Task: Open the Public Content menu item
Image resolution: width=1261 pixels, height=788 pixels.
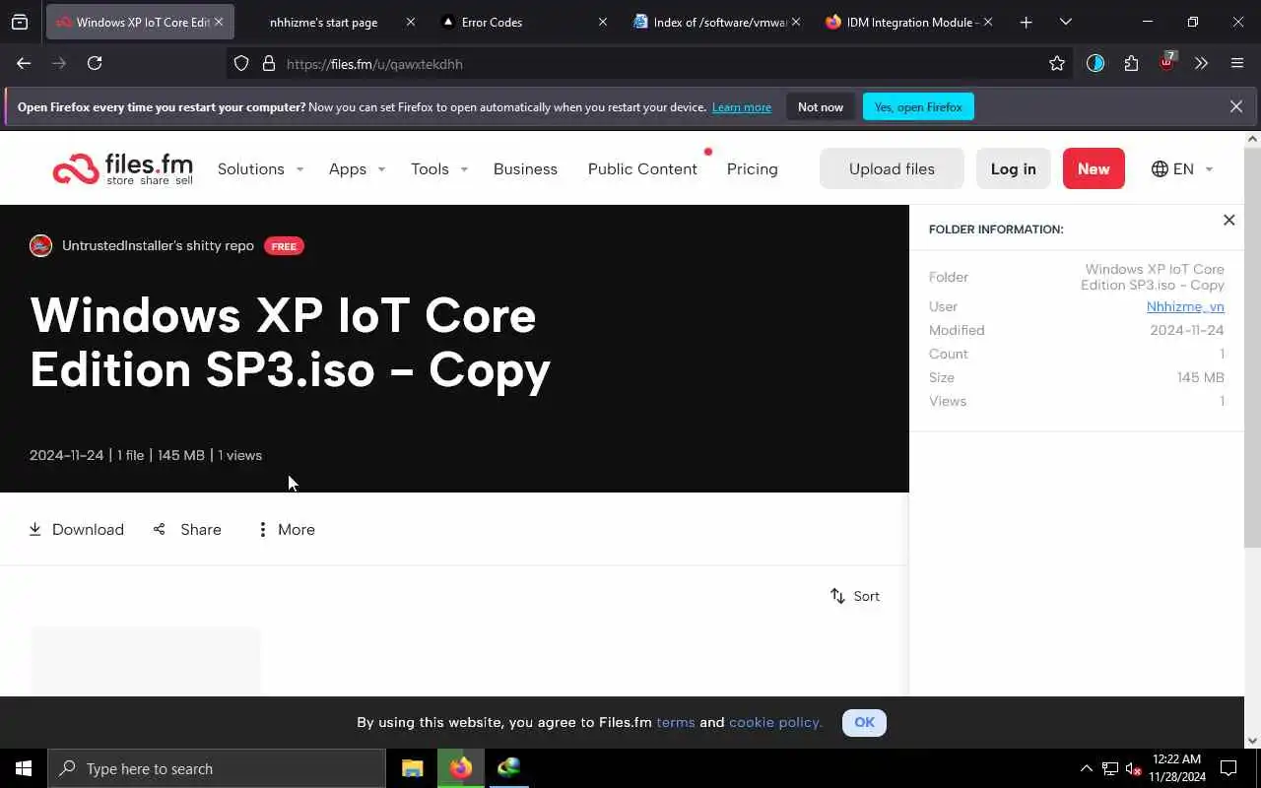Action: tap(642, 168)
